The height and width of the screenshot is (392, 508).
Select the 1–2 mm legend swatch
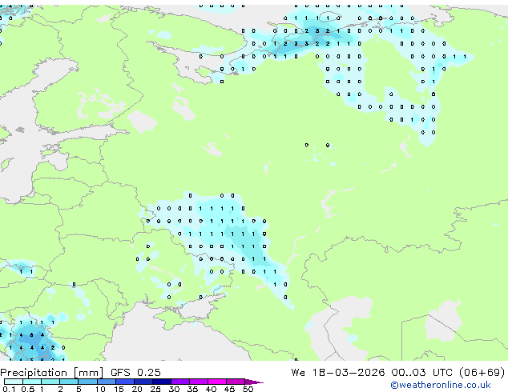50,382
